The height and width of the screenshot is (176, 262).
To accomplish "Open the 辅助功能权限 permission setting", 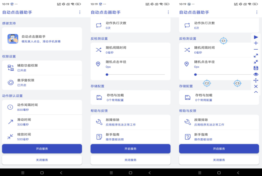I will [42, 68].
